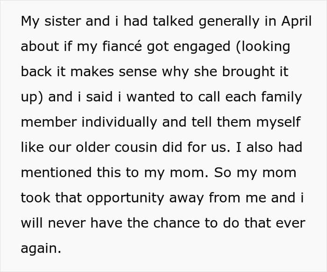The height and width of the screenshot is (272, 327).
Task: Click the word "opportunity" in the paragraph
Action: click(x=125, y=198)
